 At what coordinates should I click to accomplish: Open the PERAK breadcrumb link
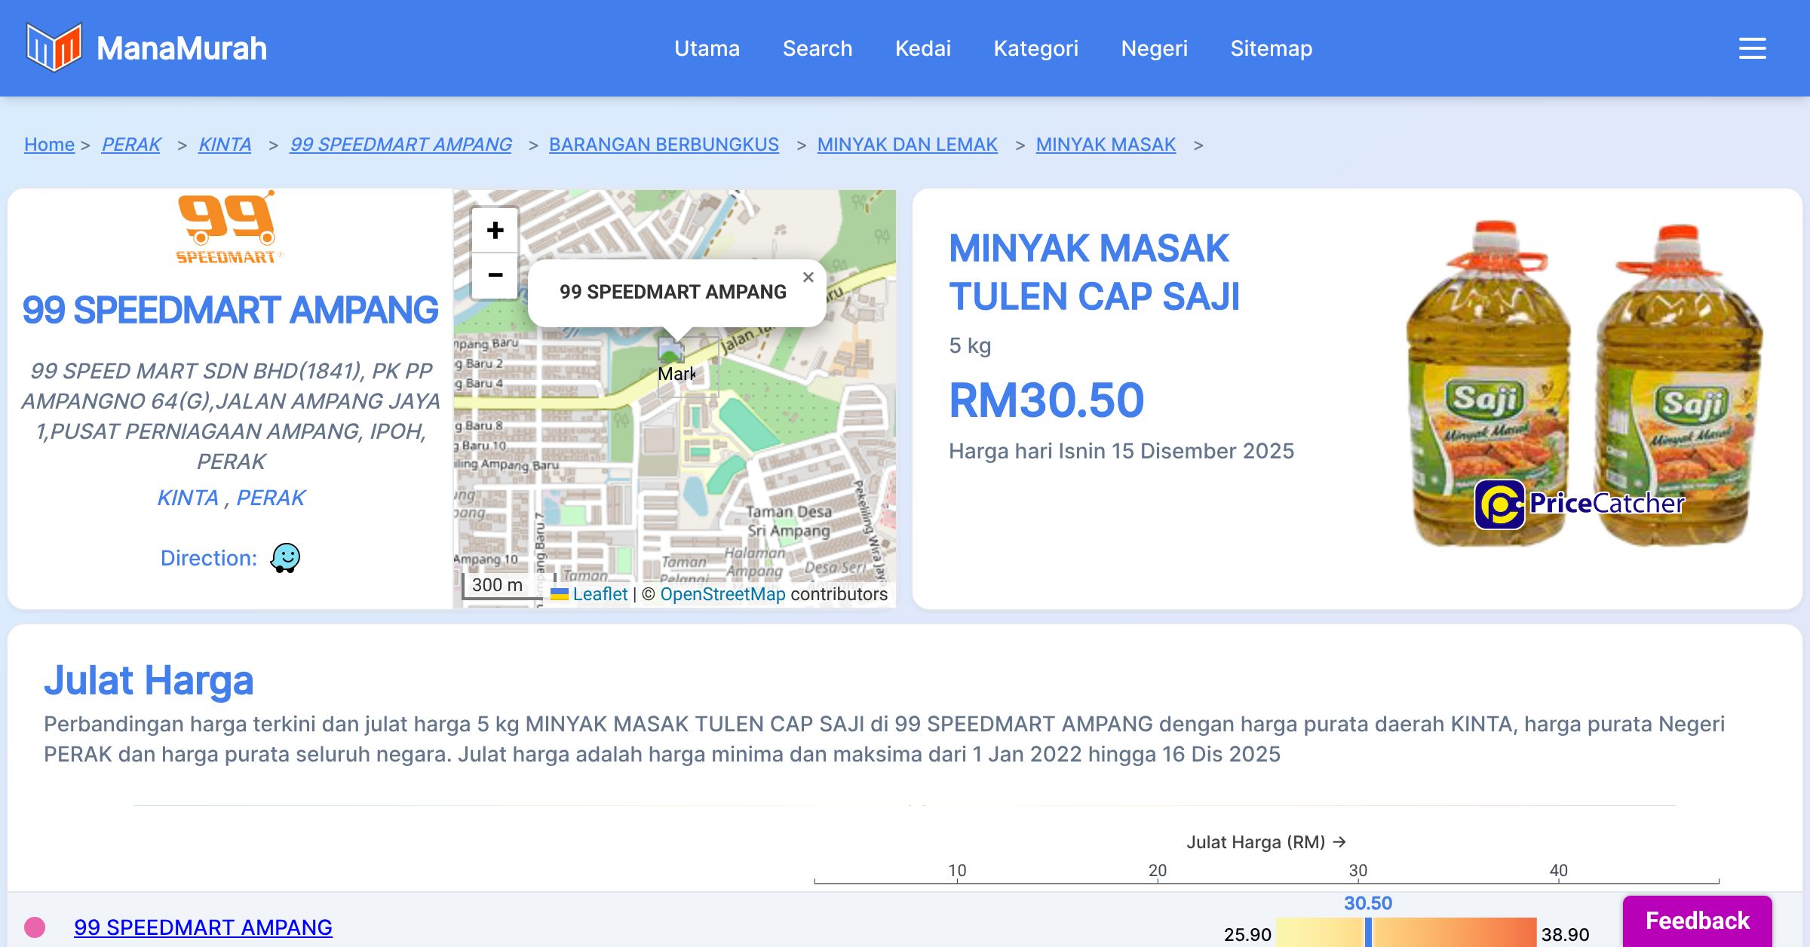coord(131,144)
